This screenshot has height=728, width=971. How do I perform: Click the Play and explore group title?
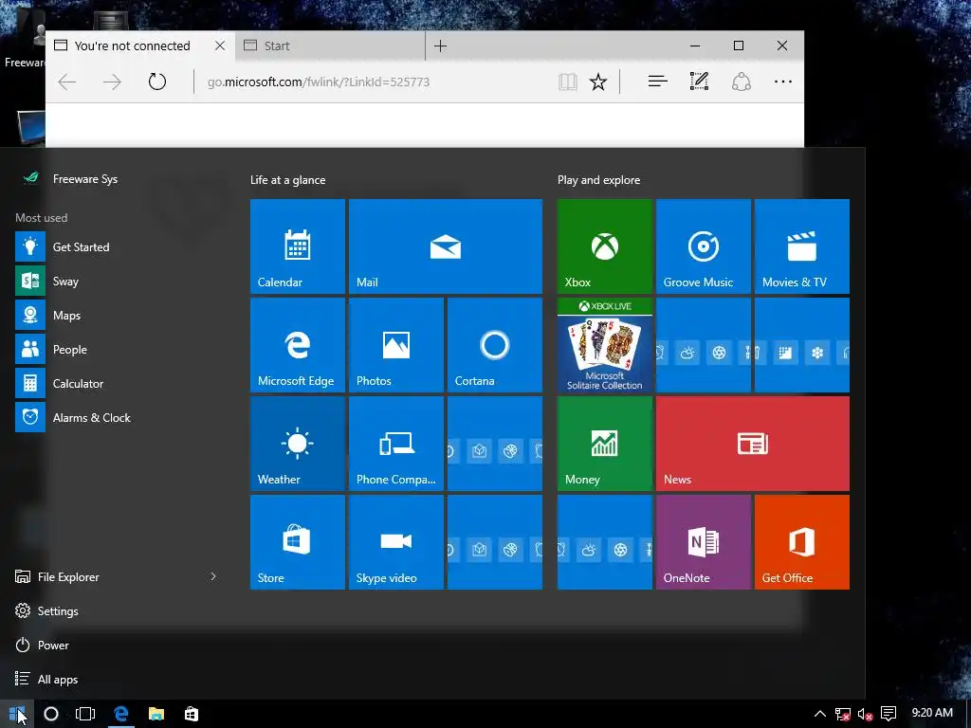(x=599, y=180)
